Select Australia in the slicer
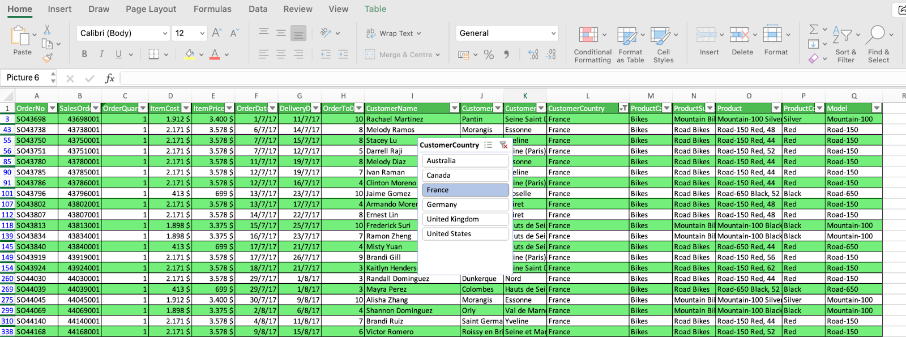Image resolution: width=906 pixels, height=337 pixels. 465,161
